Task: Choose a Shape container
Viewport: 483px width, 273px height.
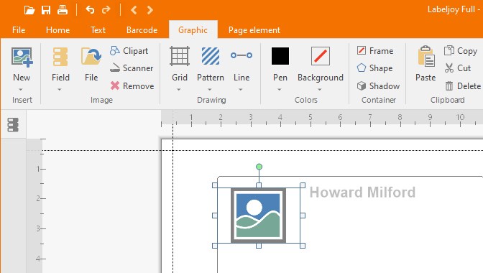Action: (x=374, y=68)
